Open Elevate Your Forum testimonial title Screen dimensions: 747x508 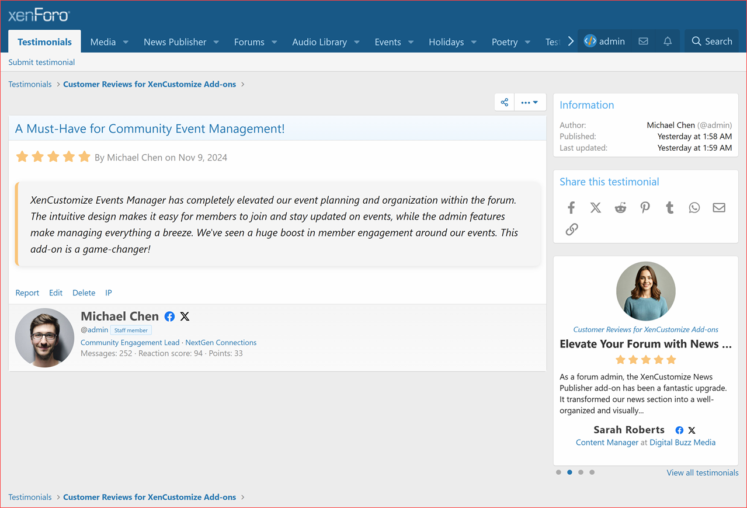[x=645, y=344]
